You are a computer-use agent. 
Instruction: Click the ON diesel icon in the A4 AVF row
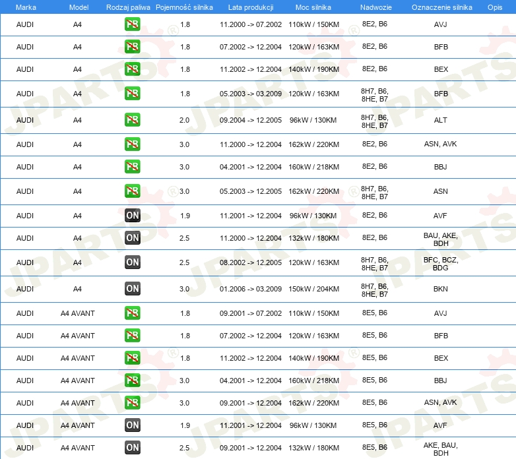(132, 216)
